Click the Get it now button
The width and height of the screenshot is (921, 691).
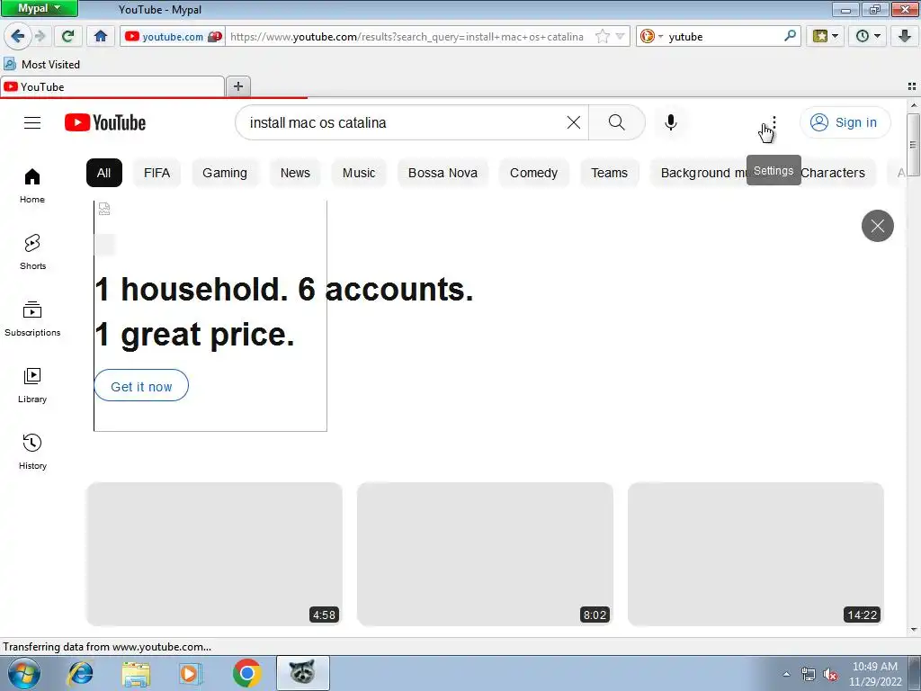point(141,386)
